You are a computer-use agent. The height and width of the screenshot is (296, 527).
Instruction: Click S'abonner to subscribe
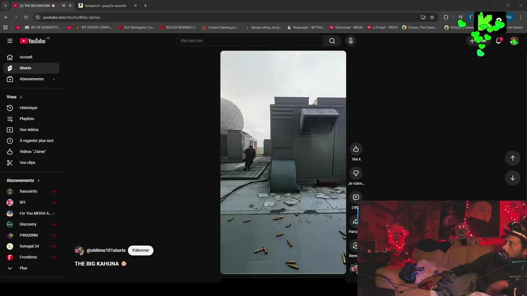(141, 250)
